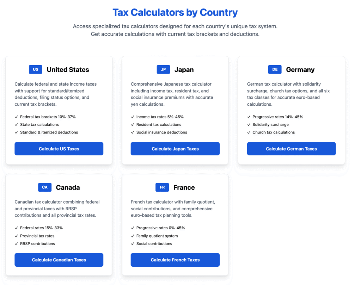Click the Tax Calculators by Country heading
The image size is (361, 285).
point(175,13)
